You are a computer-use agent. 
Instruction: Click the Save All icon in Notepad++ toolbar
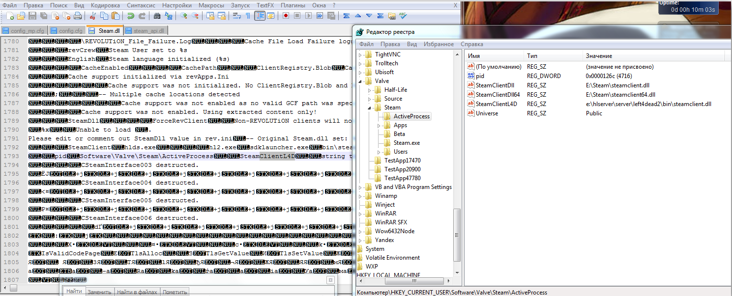[44, 16]
